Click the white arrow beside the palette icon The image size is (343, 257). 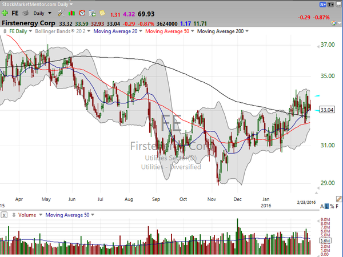(x=339, y=23)
